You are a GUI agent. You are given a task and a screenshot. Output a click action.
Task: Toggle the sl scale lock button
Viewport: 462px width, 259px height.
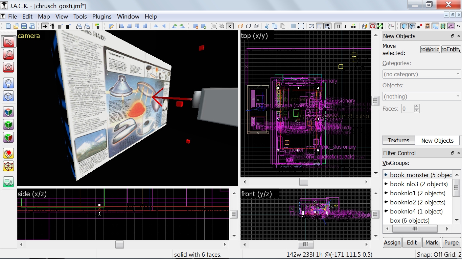[x=346, y=26]
